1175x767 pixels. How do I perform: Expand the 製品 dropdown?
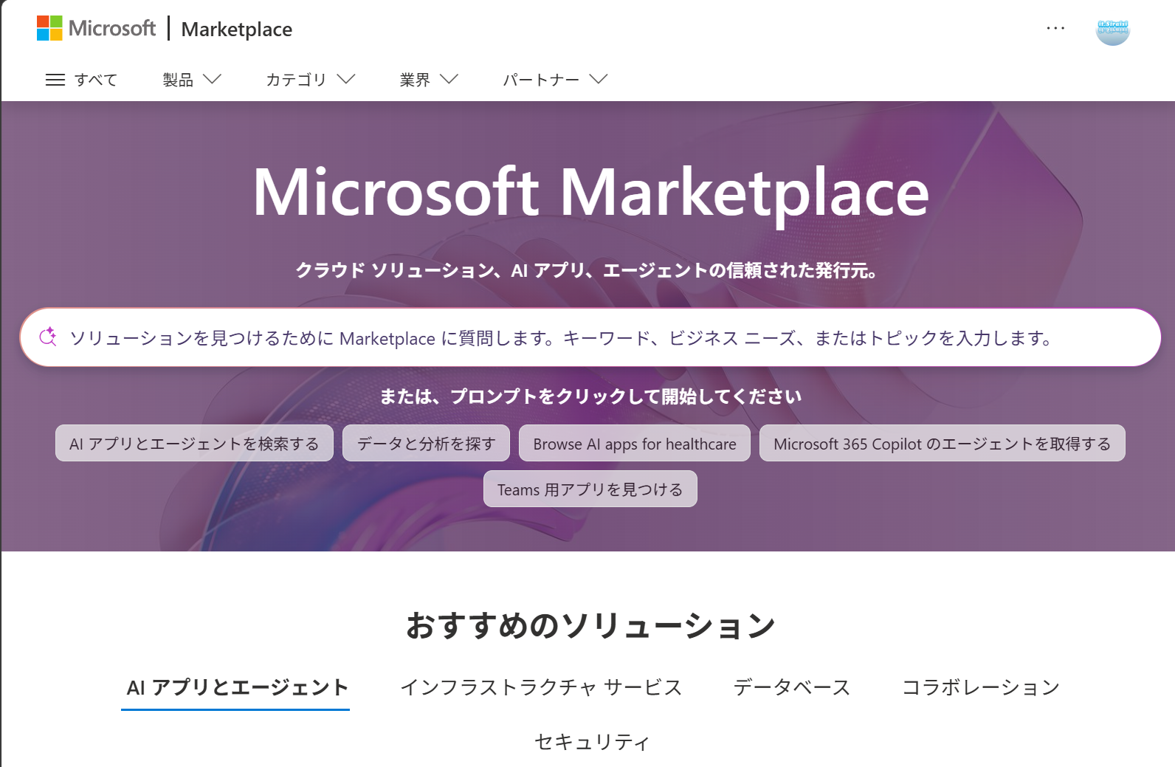[192, 80]
